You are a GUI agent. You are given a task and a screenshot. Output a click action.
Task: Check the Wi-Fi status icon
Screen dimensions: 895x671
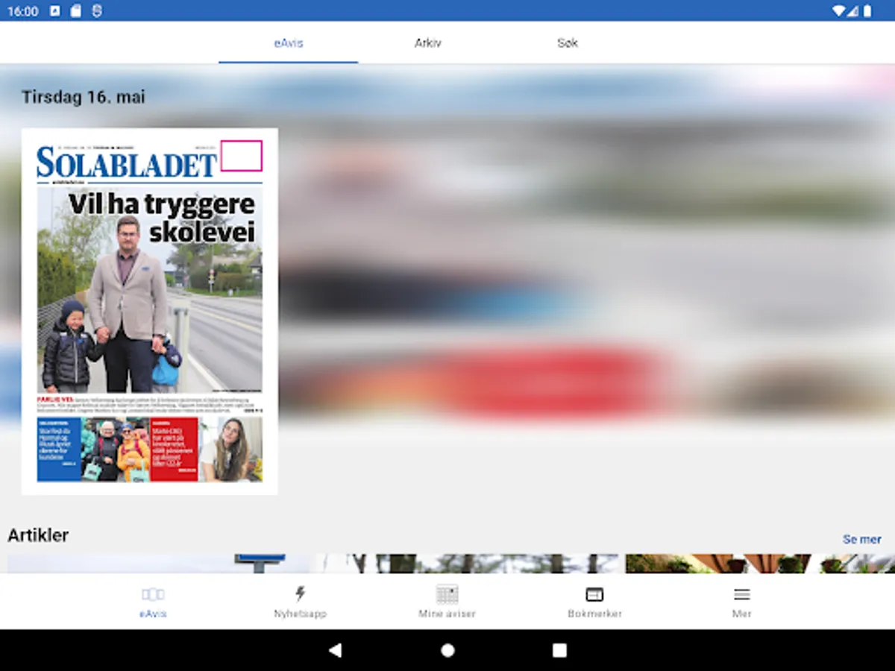839,11
